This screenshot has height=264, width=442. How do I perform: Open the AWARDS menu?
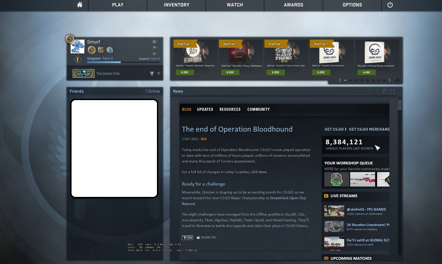pos(293,5)
